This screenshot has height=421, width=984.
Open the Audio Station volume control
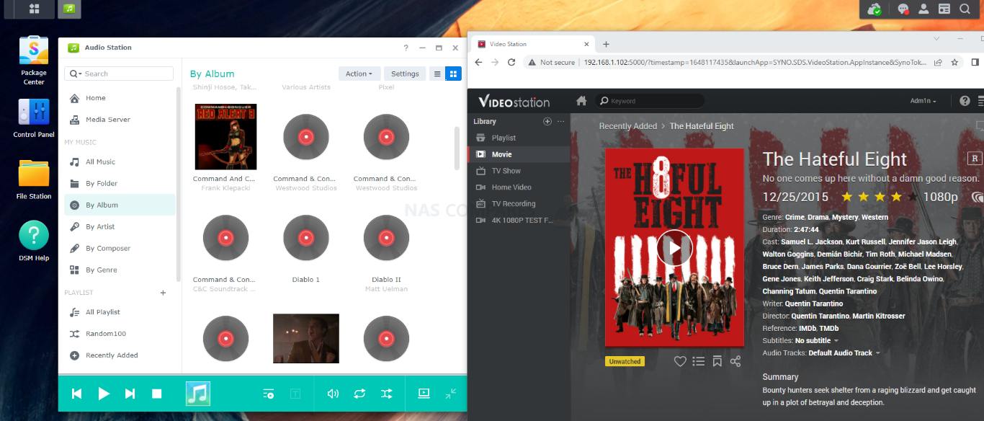coord(332,394)
